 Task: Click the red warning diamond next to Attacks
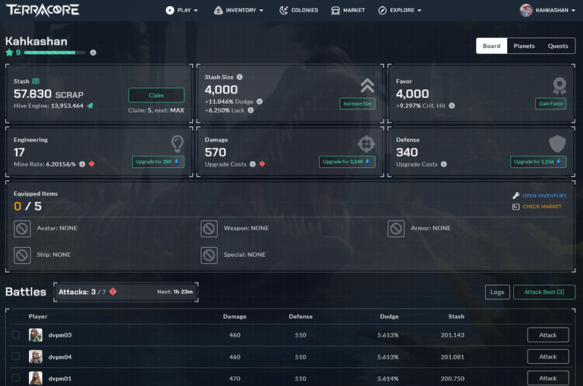pos(113,292)
